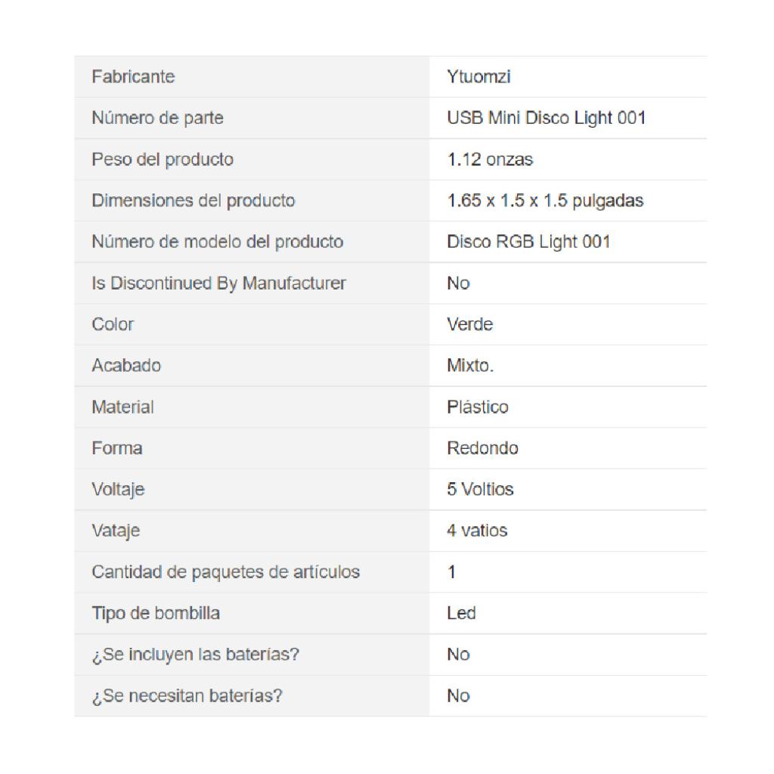Click Número de modelo del producto label
774x774 pixels.
click(217, 242)
